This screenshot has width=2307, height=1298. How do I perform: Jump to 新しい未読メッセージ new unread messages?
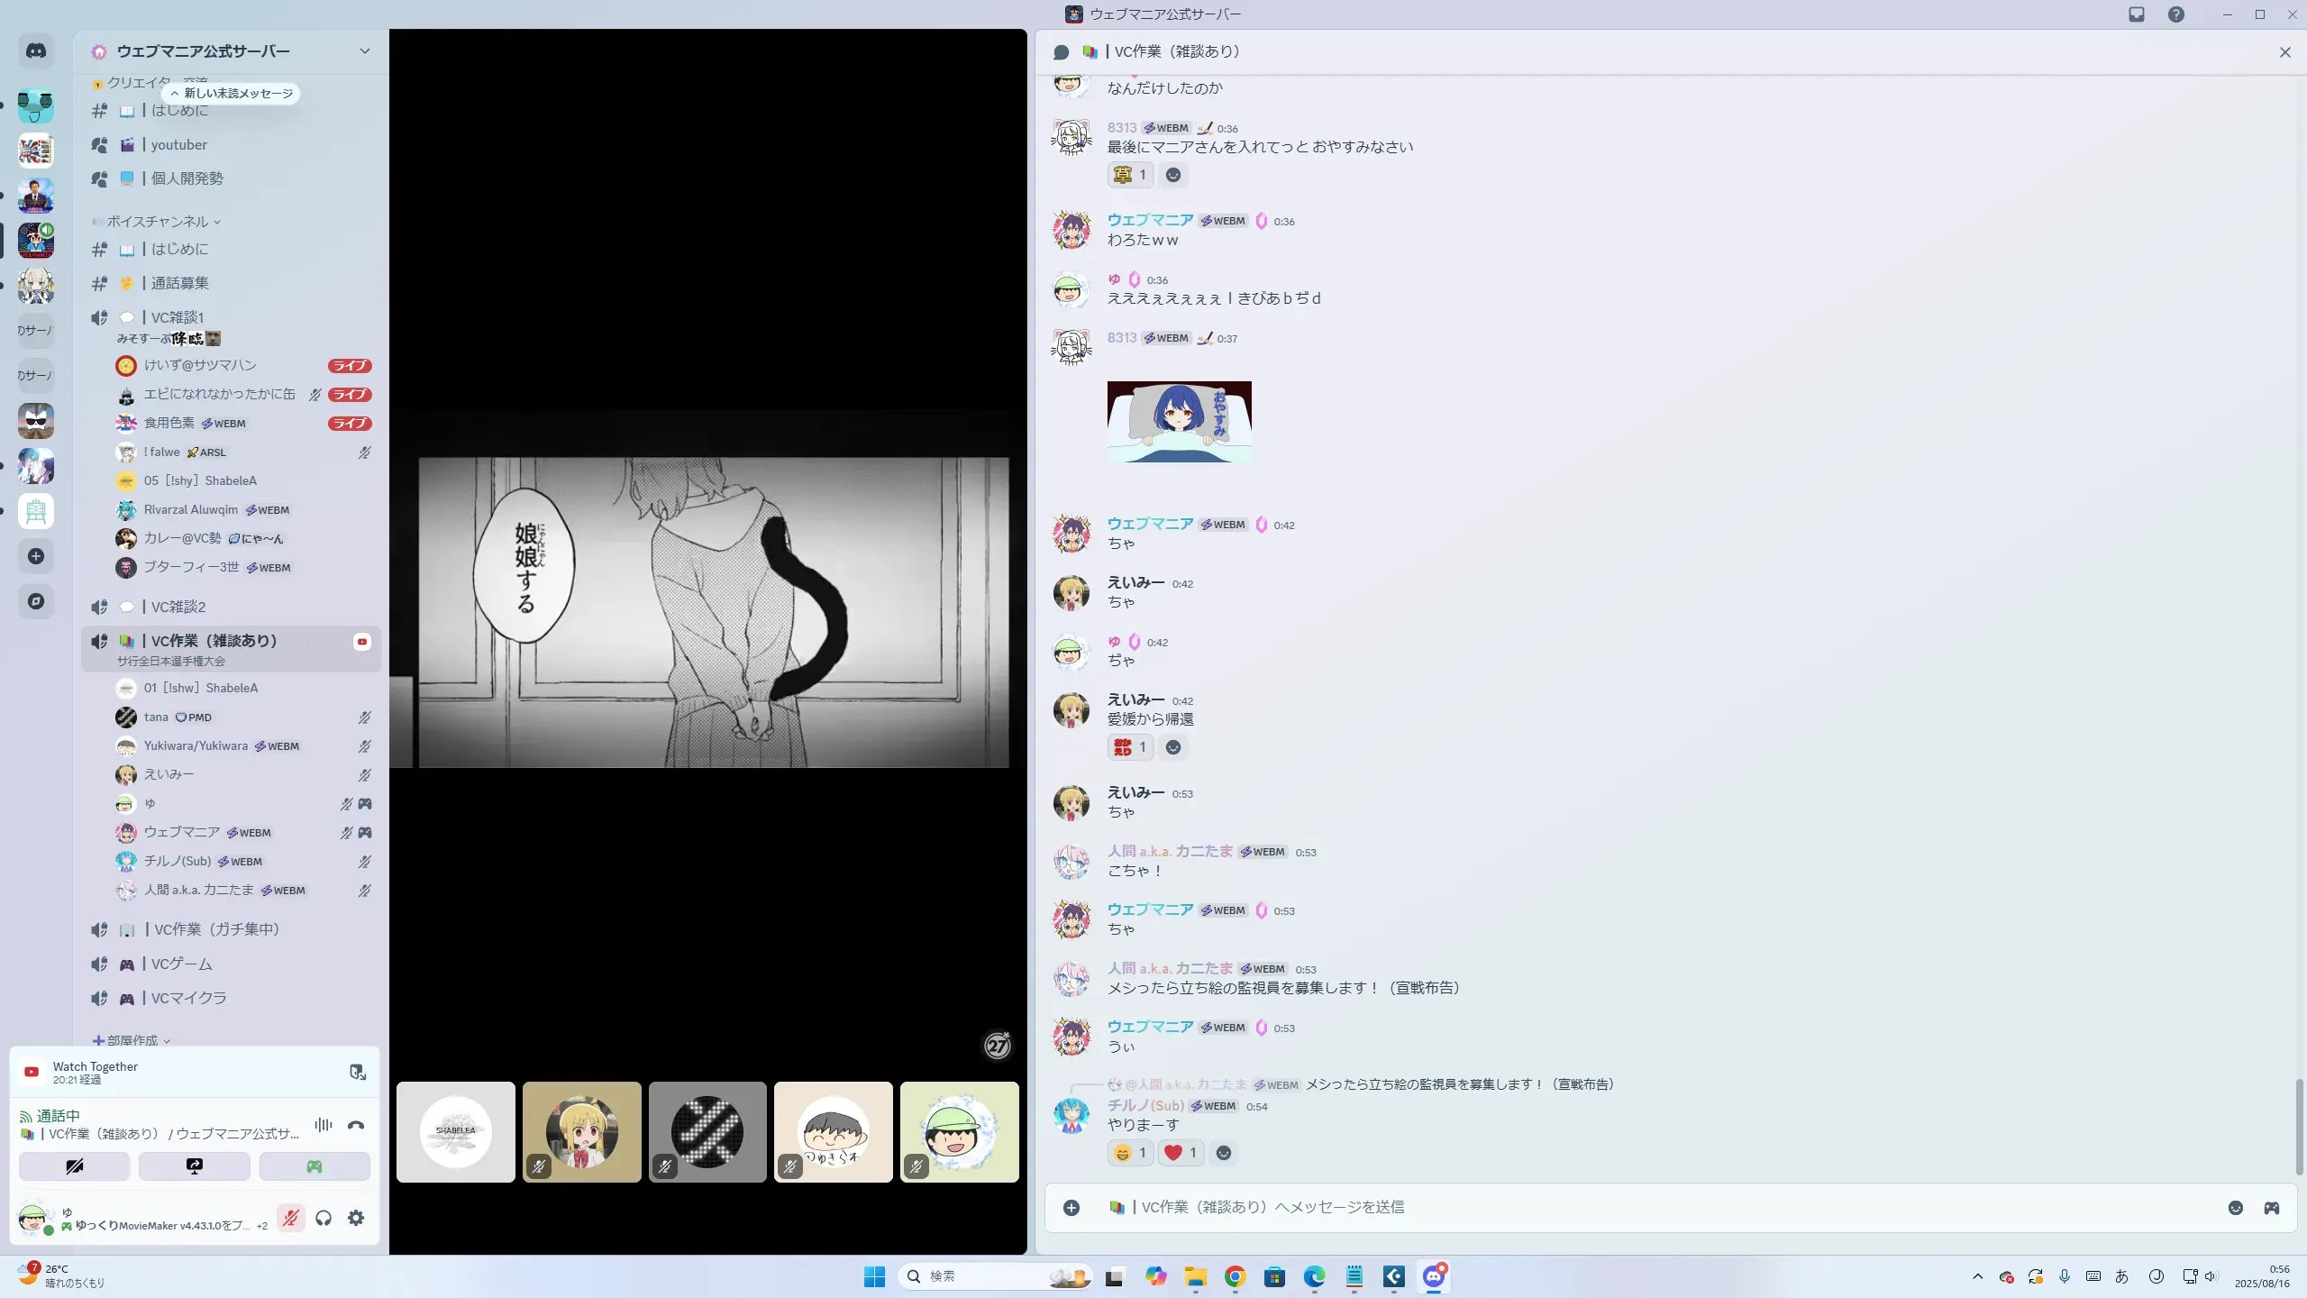tap(232, 93)
